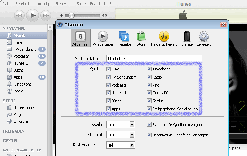The image size is (247, 156).
Task: Uncheck the Podcasts source checkbox
Action: [108, 85]
